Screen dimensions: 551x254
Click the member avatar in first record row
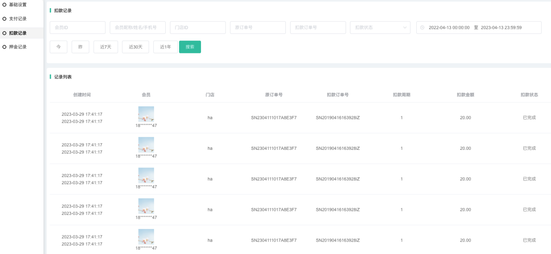[146, 114]
